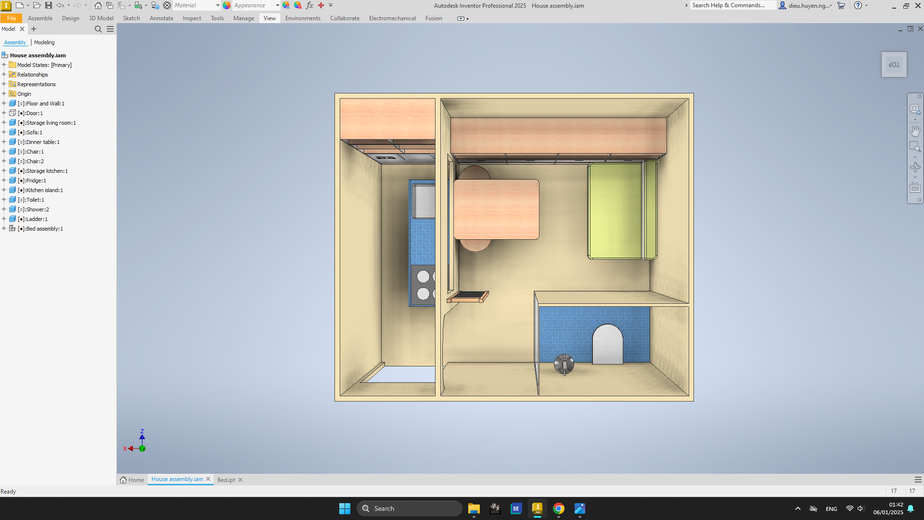Switch browser to Modeling view
The height and width of the screenshot is (520, 924).
(x=44, y=42)
